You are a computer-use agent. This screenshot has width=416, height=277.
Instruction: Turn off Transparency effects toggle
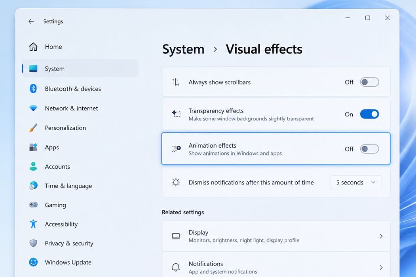[x=369, y=114]
